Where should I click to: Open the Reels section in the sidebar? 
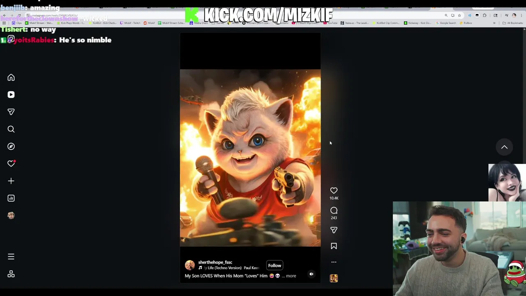point(11,95)
